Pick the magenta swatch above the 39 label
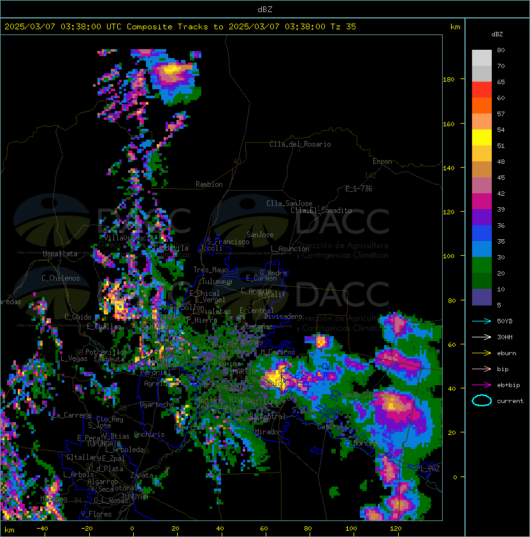This screenshot has height=537, width=530. click(x=482, y=202)
